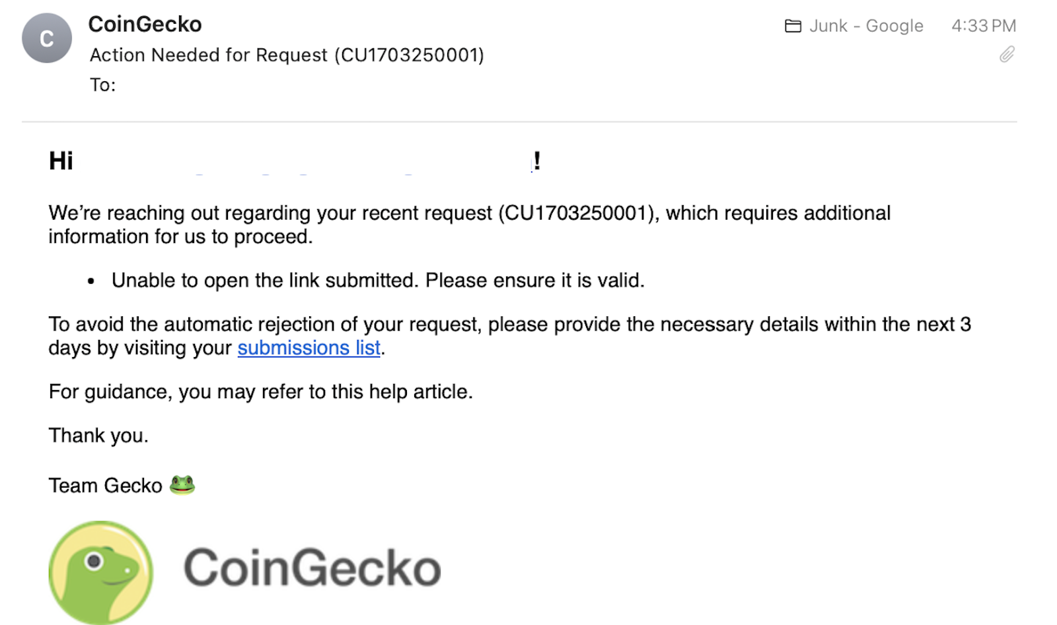Click the sentence about avoiding automatic rejection

[x=509, y=325]
